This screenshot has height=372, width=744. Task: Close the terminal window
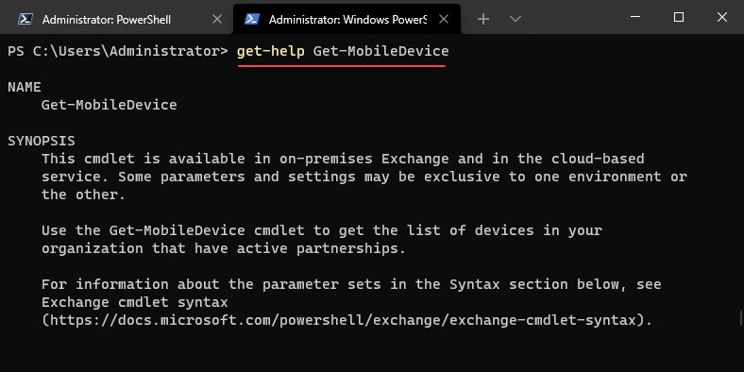click(x=722, y=17)
